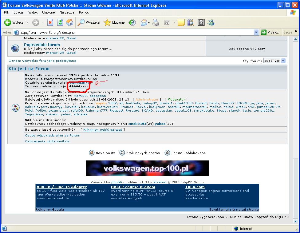Click the Forum Zablokowane lock icon
The width and height of the screenshot is (300, 233).
point(167,153)
